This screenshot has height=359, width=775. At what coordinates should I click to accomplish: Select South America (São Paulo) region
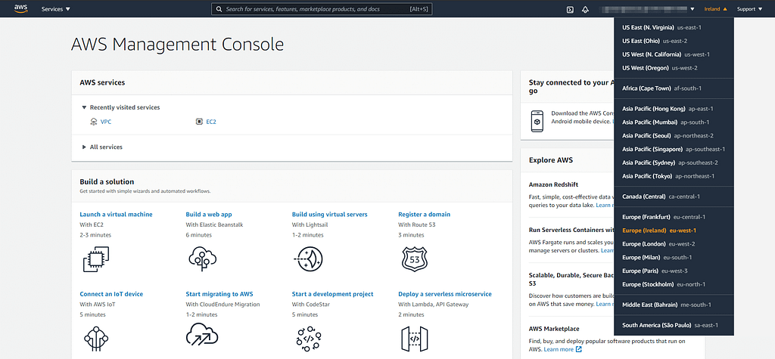point(674,325)
